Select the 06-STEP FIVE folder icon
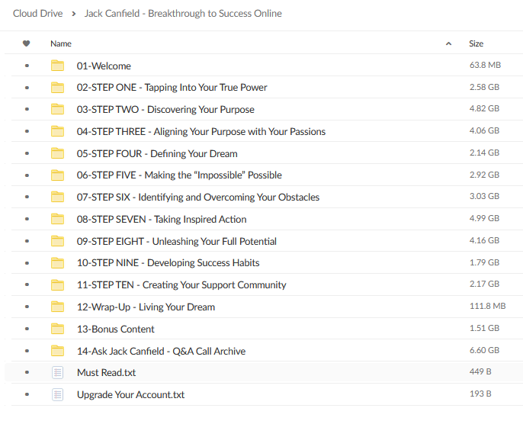 click(x=58, y=175)
